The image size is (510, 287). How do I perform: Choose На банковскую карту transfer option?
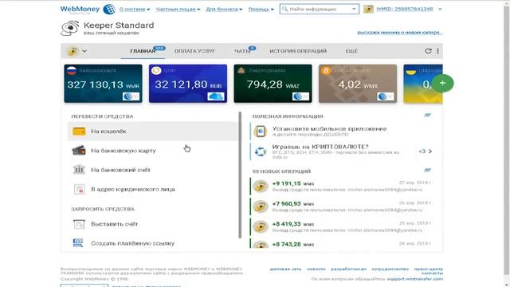[152, 151]
